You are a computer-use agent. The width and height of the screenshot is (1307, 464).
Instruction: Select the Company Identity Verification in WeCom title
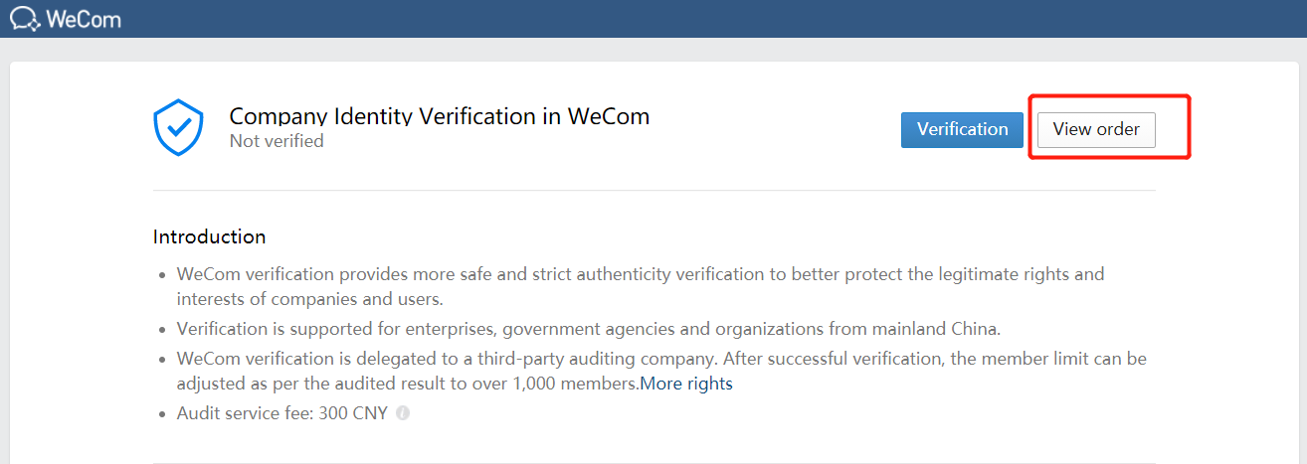pos(440,116)
